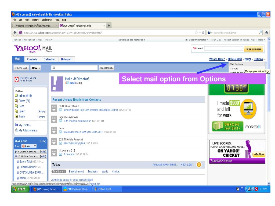Click the Sign Out link
275x206 pixels.
click(x=216, y=40)
